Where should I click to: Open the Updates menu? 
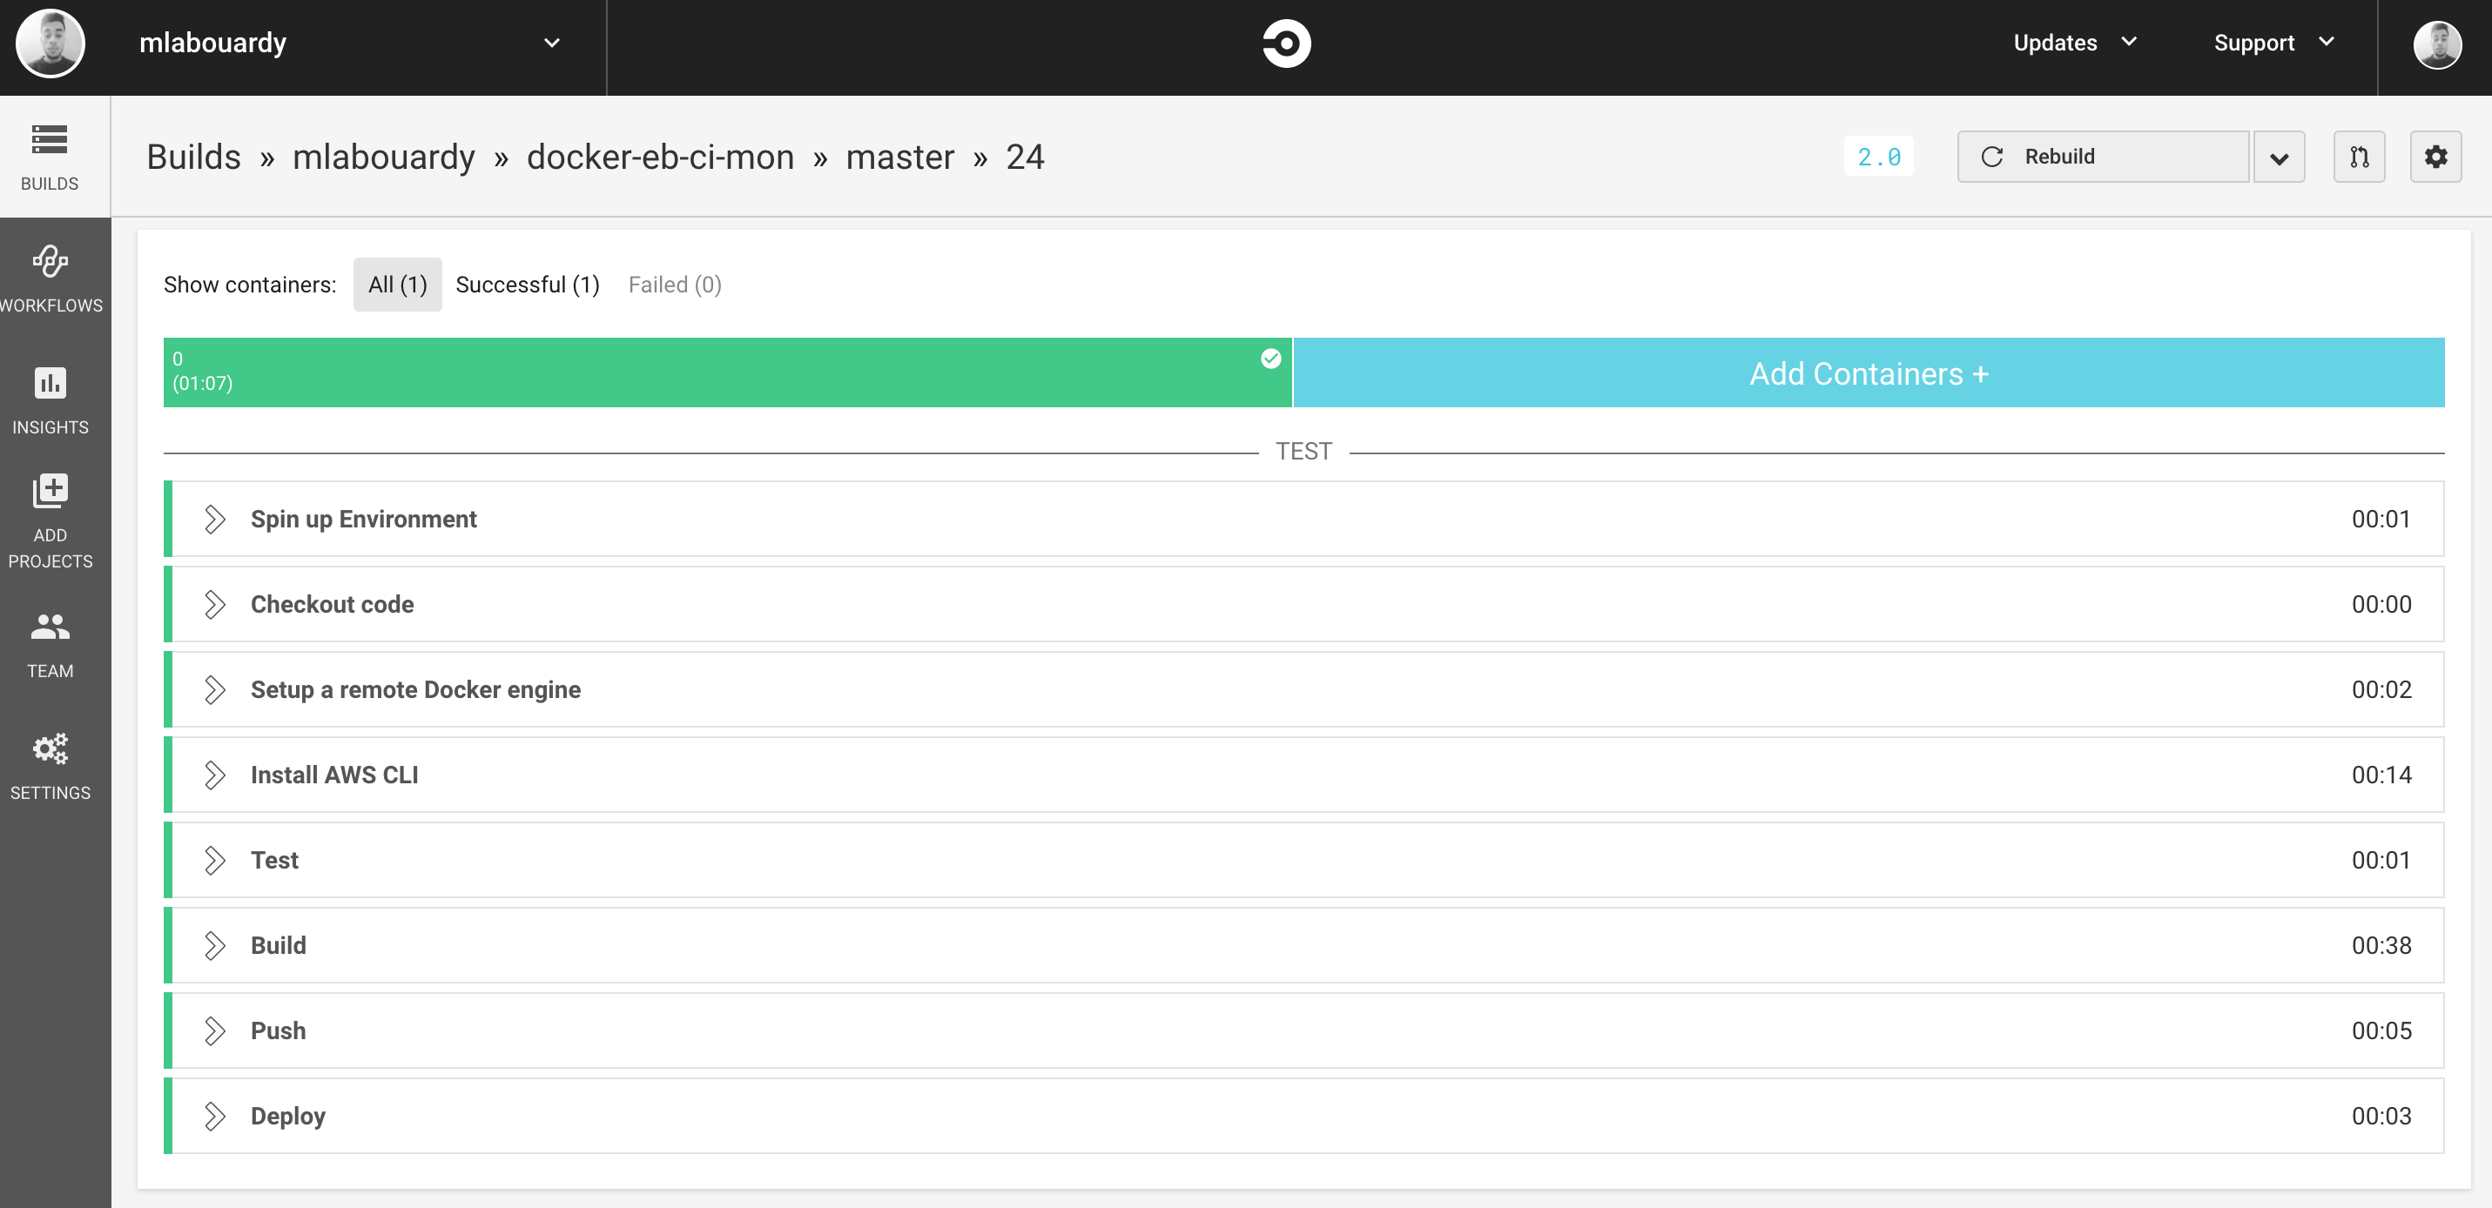[2074, 43]
